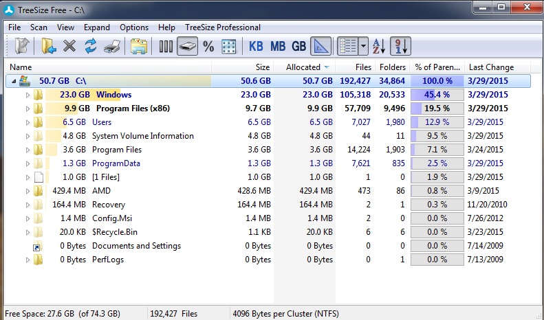Screen dimensions: 544x320
Task: Open the Scan menu
Action: point(39,27)
